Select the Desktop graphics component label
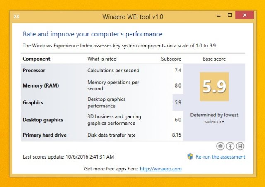The height and width of the screenshot is (187, 265). [43, 120]
